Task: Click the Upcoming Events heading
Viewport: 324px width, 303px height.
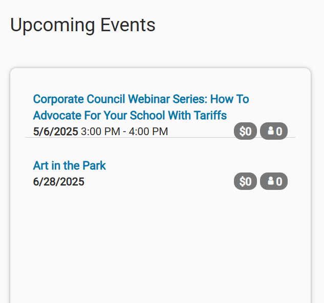Action: (x=82, y=25)
